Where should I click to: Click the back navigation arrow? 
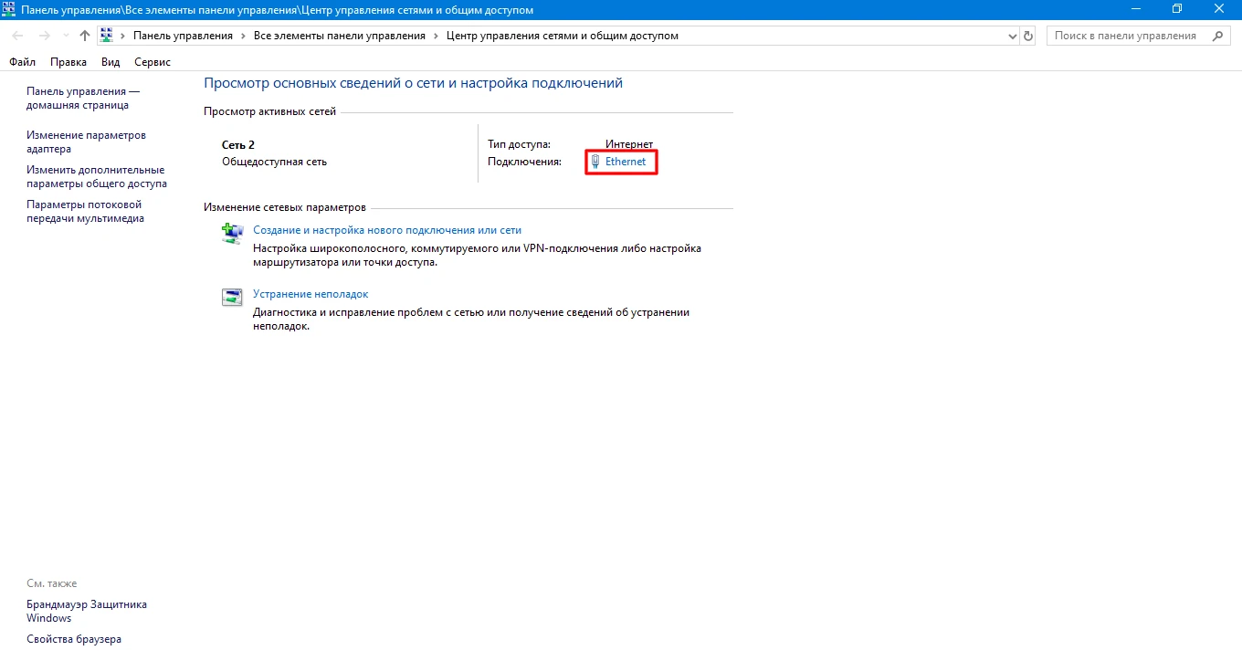click(16, 35)
